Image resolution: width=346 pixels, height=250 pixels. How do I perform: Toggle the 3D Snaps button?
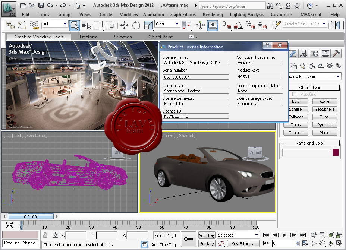tap(226, 25)
